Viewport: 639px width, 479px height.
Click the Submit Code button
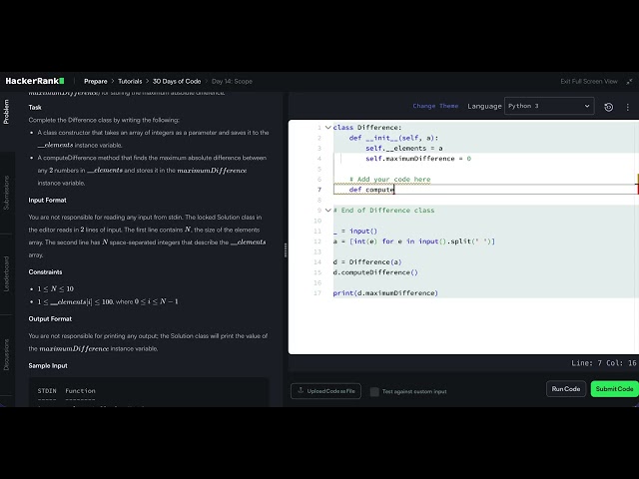point(615,389)
